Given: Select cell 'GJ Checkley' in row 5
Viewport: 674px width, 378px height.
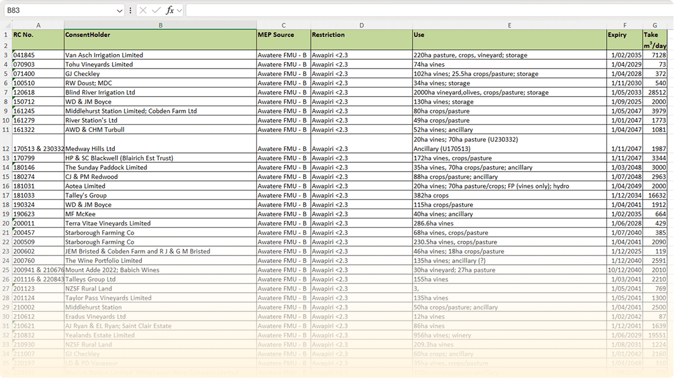Looking at the screenshot, I should pos(160,74).
